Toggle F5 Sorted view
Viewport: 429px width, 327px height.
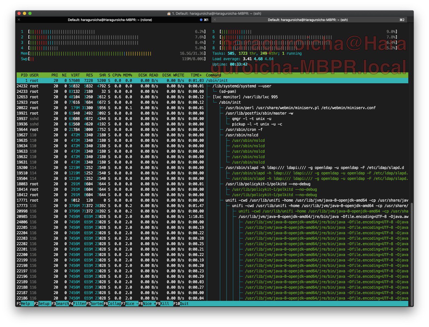tap(95, 304)
